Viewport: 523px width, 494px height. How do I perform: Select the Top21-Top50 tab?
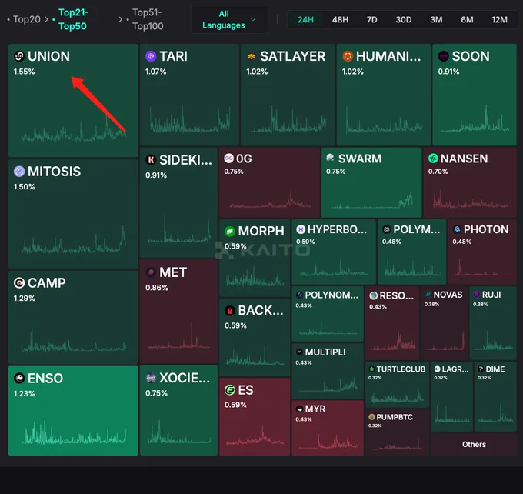pos(73,19)
